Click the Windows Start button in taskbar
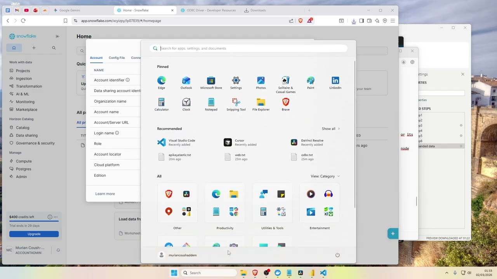This screenshot has width=497, height=279. pos(174,273)
